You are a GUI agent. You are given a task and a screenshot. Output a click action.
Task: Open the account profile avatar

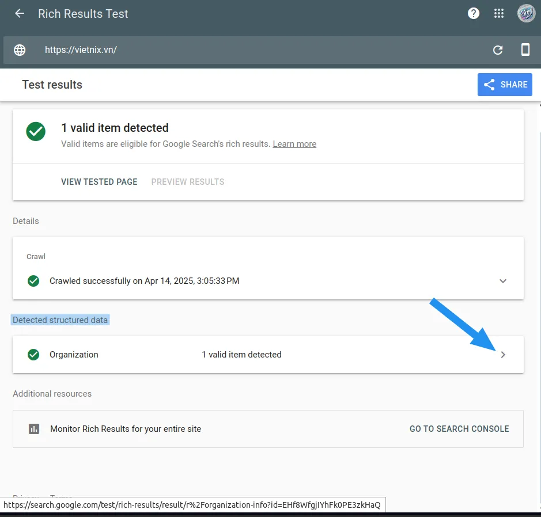(x=526, y=13)
